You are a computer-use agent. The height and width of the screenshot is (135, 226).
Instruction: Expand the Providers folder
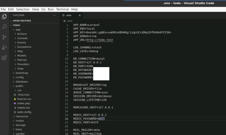pyautogui.click(x=34, y=64)
